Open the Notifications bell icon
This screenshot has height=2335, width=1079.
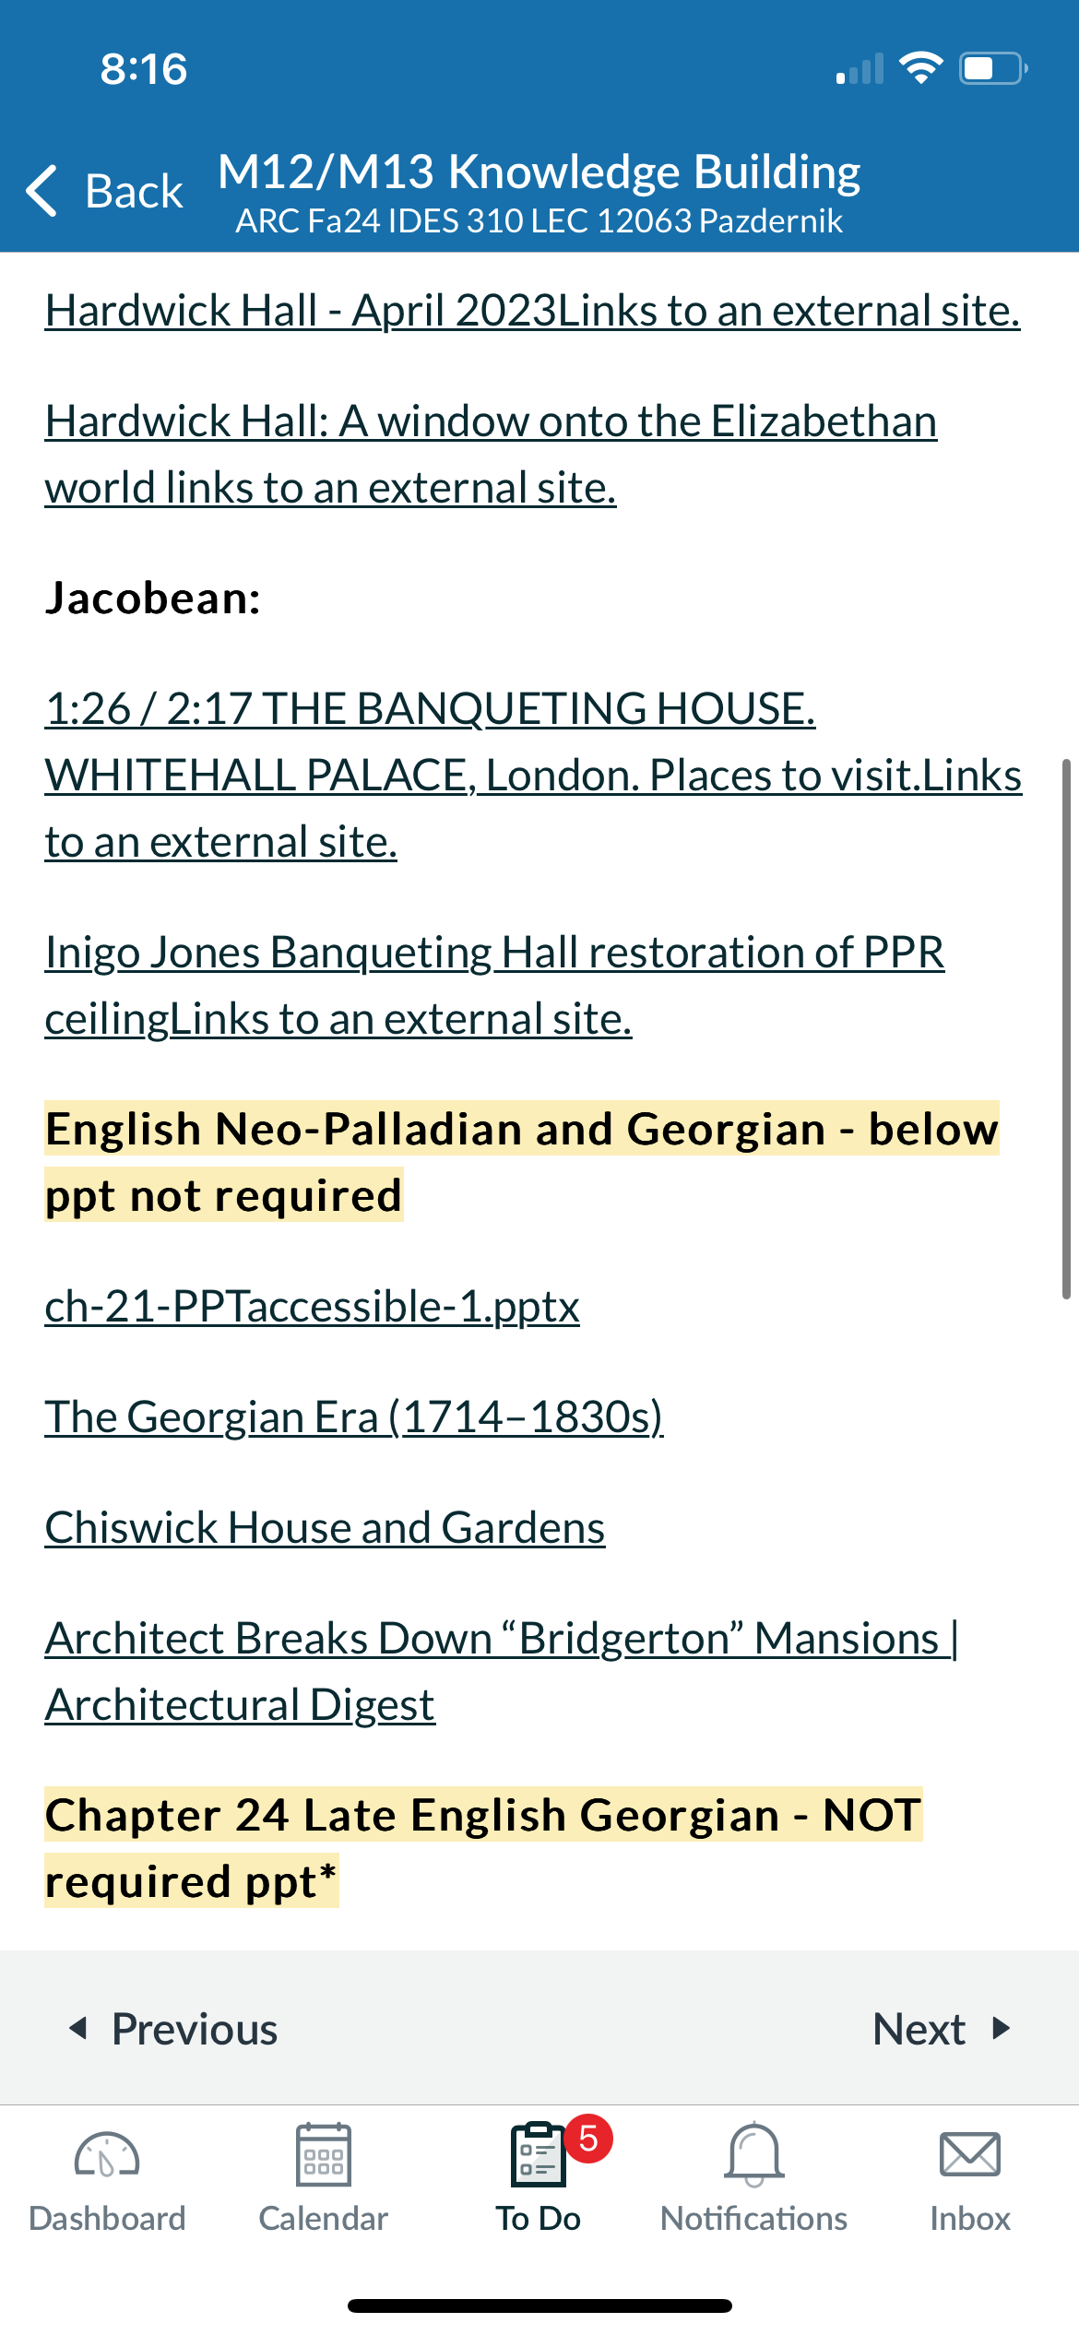click(754, 2154)
